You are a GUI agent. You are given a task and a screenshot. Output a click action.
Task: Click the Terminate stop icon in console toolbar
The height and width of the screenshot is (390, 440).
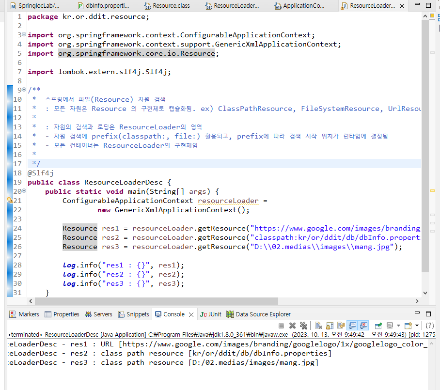281,326
